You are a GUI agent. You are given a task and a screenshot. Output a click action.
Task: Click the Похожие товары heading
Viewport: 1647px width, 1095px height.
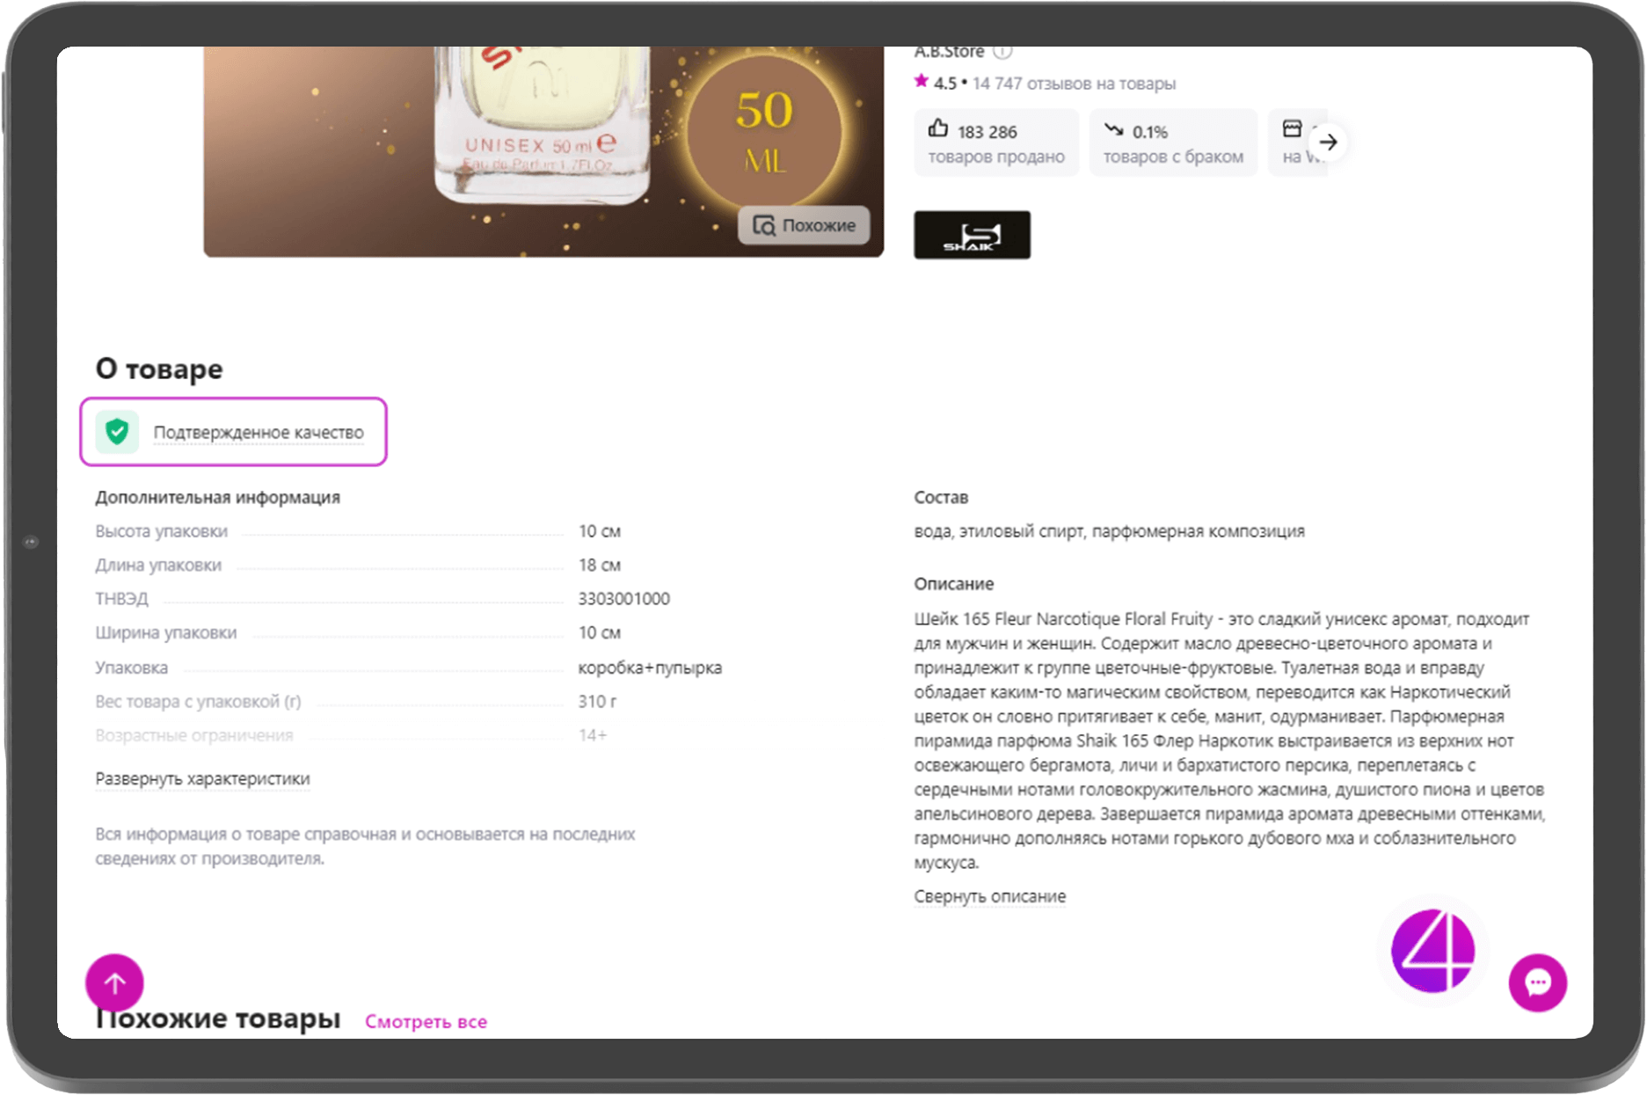point(217,1018)
